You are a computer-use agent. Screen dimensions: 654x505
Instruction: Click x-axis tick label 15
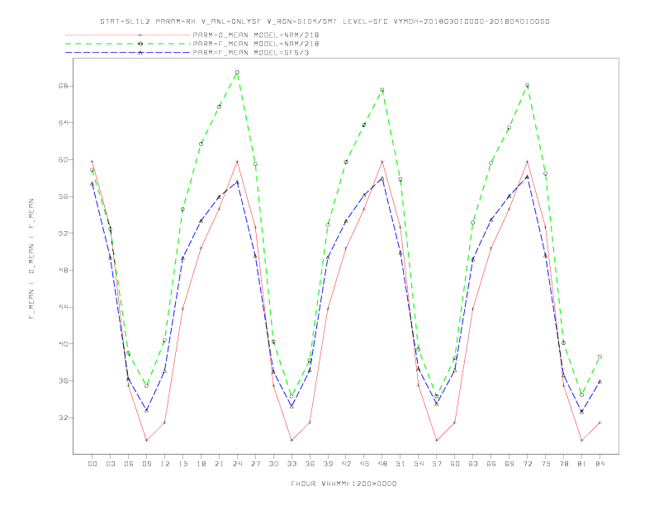[182, 464]
